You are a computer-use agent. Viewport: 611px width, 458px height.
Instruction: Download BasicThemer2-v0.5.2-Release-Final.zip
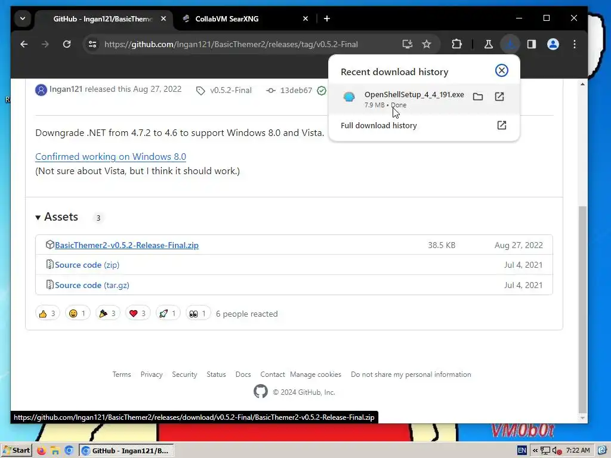(x=126, y=245)
